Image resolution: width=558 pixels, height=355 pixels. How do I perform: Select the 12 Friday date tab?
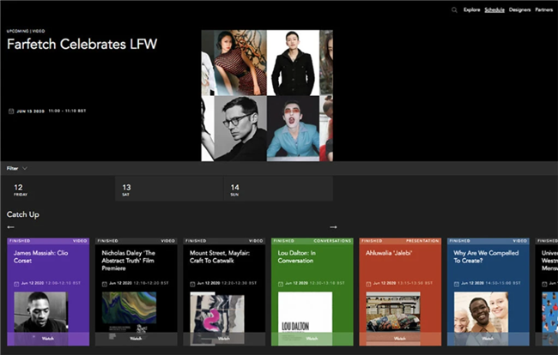(x=61, y=189)
